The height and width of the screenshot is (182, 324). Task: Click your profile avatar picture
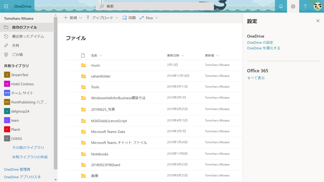pyautogui.click(x=318, y=6)
